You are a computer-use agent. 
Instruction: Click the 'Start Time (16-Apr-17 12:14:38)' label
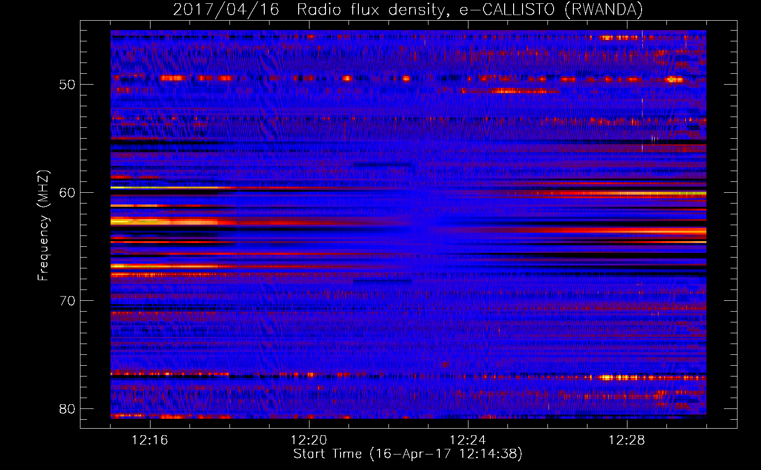(408, 454)
